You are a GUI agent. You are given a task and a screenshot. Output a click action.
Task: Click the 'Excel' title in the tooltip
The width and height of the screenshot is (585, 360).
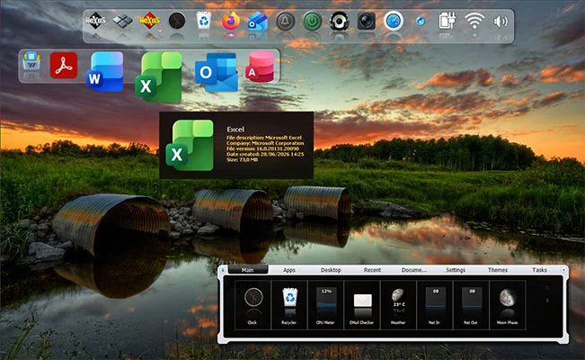(235, 130)
